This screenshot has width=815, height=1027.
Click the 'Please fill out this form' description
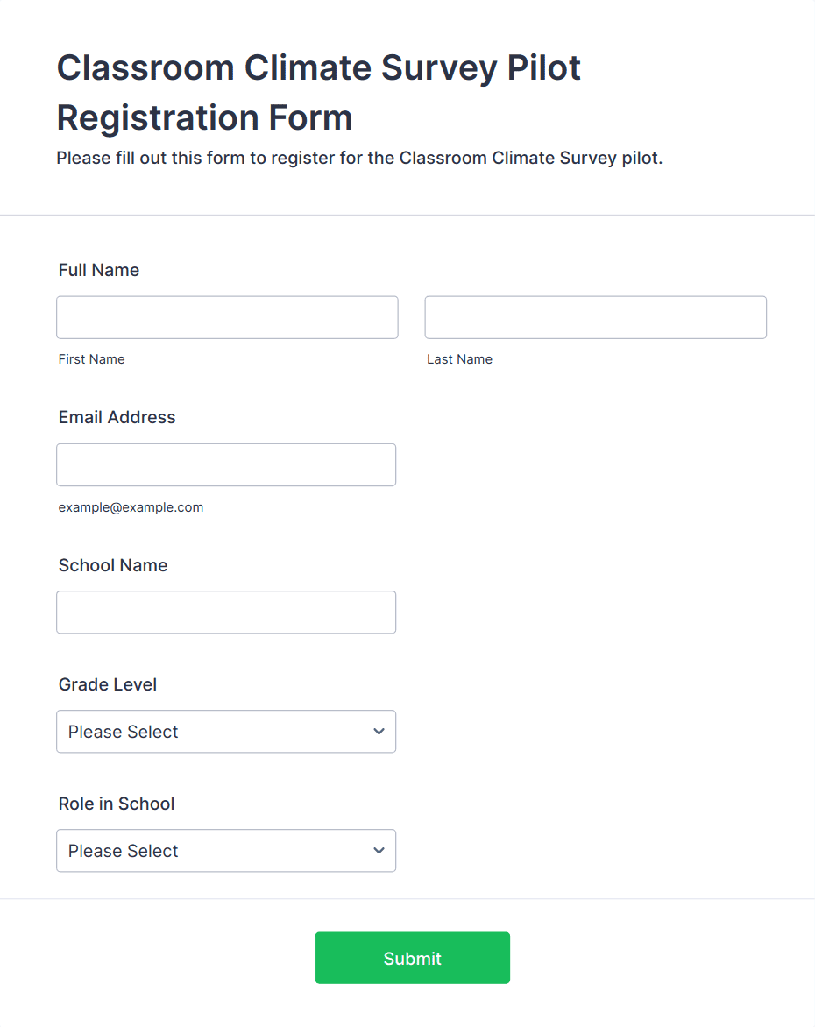click(359, 159)
